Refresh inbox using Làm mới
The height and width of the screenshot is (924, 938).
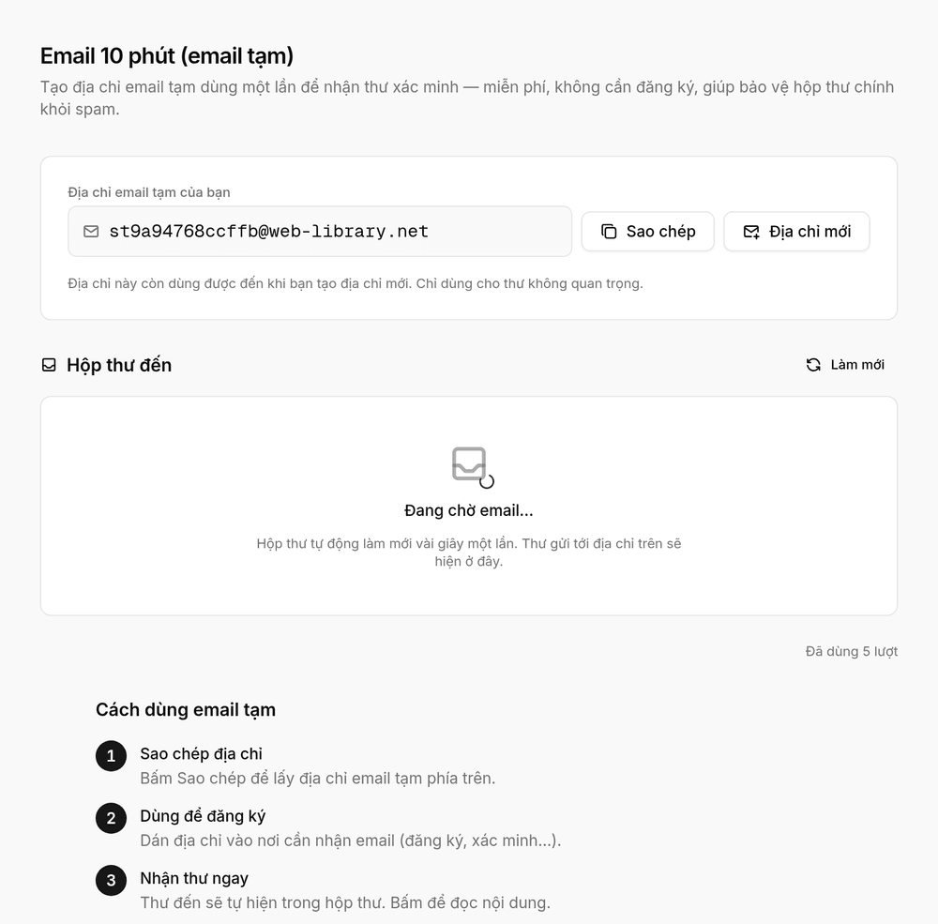point(845,365)
